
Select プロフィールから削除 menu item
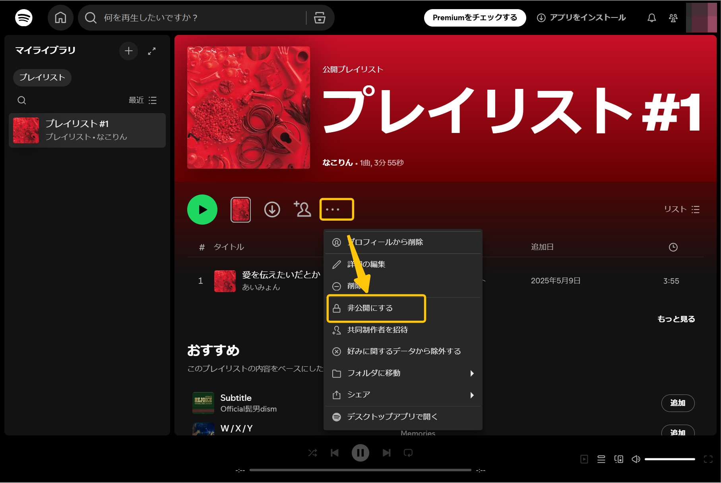[x=403, y=242]
